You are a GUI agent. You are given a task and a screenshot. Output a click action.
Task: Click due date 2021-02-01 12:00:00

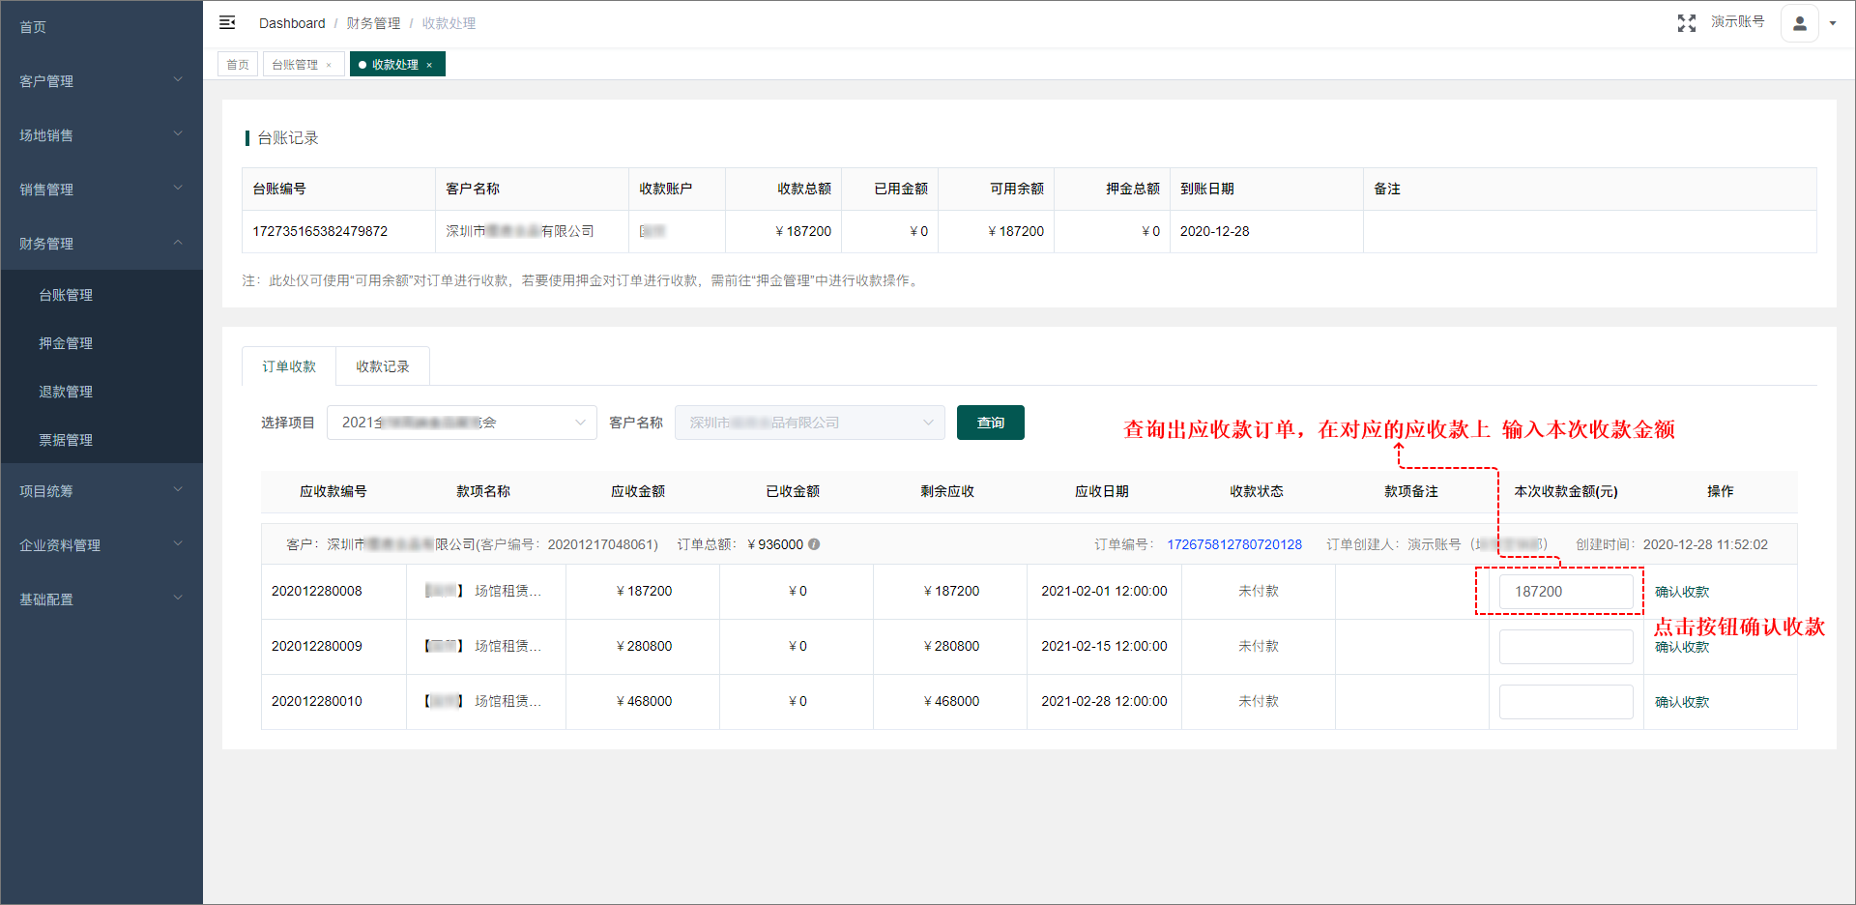pyautogui.click(x=1104, y=591)
